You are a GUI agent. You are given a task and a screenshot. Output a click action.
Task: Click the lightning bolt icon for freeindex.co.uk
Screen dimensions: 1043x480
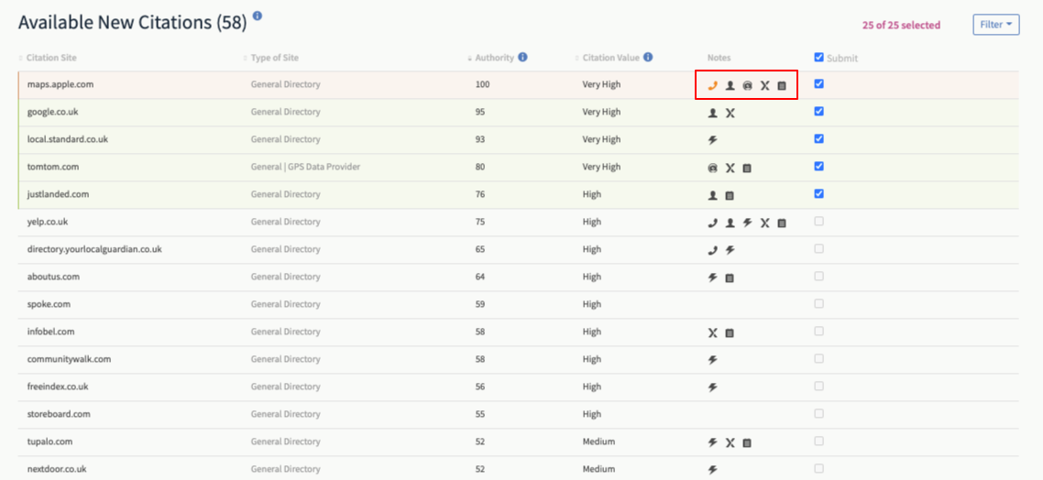click(712, 387)
